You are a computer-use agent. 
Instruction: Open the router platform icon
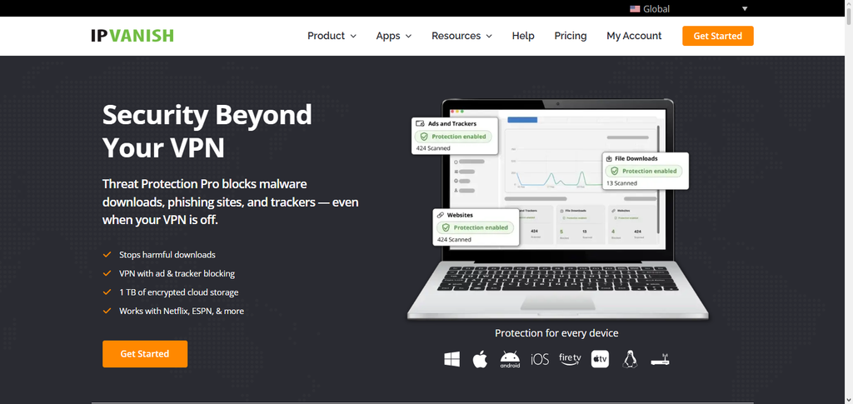pos(660,359)
